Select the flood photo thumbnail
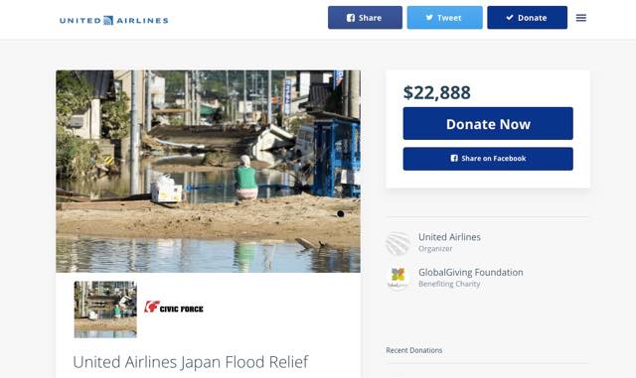The height and width of the screenshot is (378, 636). (x=105, y=310)
